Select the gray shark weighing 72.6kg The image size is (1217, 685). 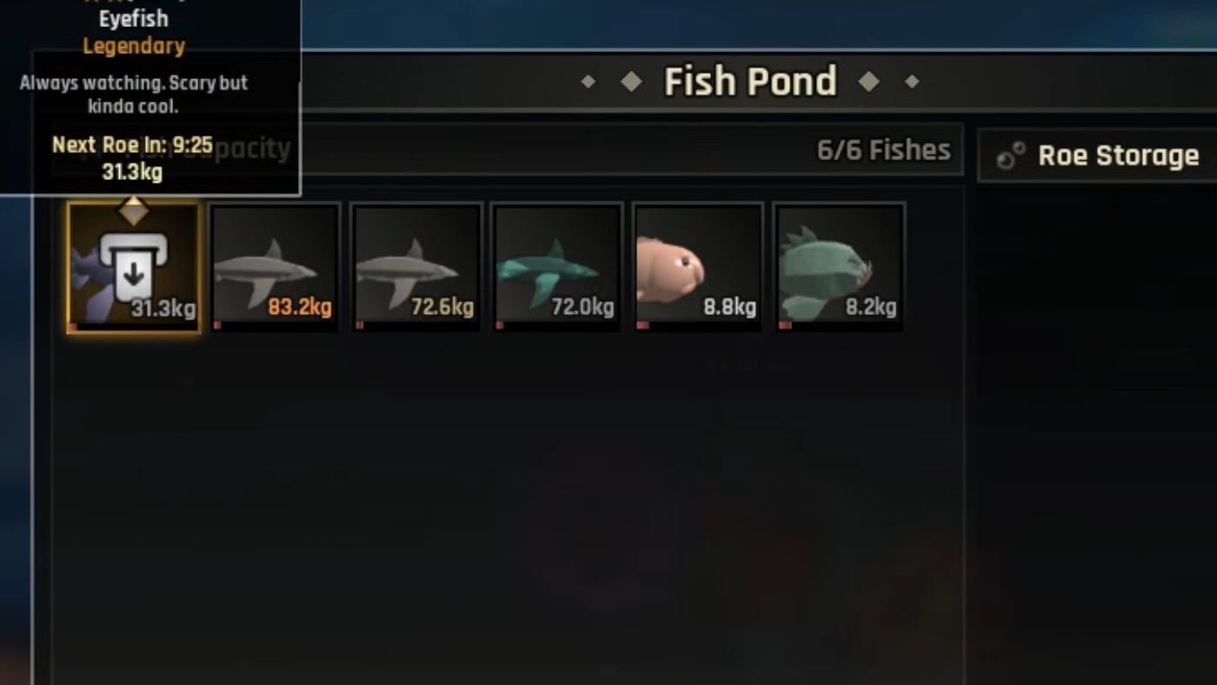click(x=417, y=267)
